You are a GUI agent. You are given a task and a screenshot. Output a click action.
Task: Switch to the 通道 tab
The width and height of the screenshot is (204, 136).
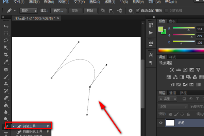point(173,92)
